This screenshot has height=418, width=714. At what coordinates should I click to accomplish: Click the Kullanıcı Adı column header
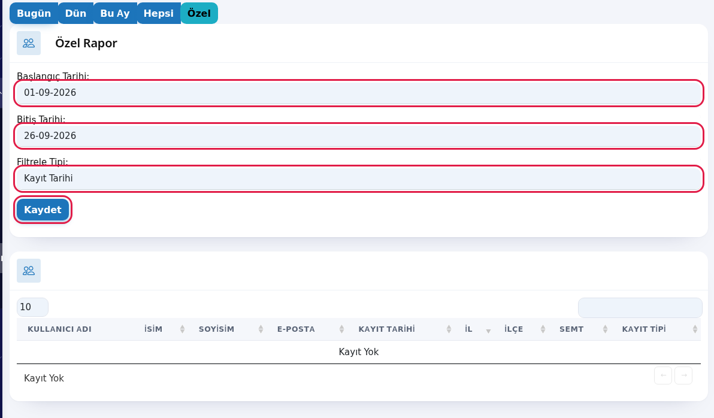click(60, 329)
